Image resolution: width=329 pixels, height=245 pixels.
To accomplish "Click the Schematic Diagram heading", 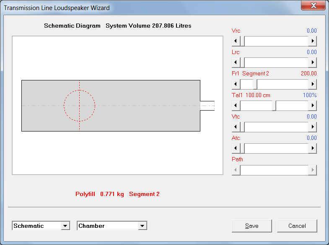I will click(x=72, y=26).
